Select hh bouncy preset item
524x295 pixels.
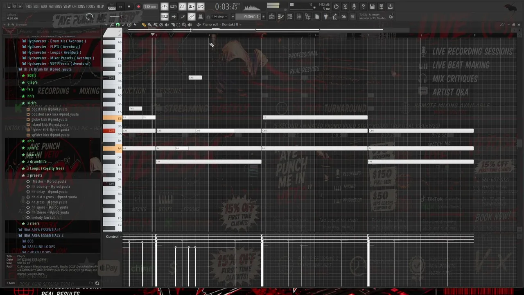tap(51, 187)
